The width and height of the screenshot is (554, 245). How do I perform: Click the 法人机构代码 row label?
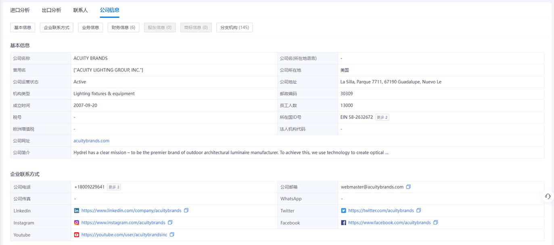293,129
